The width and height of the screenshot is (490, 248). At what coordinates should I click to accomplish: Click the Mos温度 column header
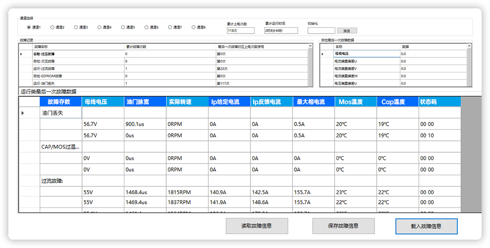tap(355, 102)
